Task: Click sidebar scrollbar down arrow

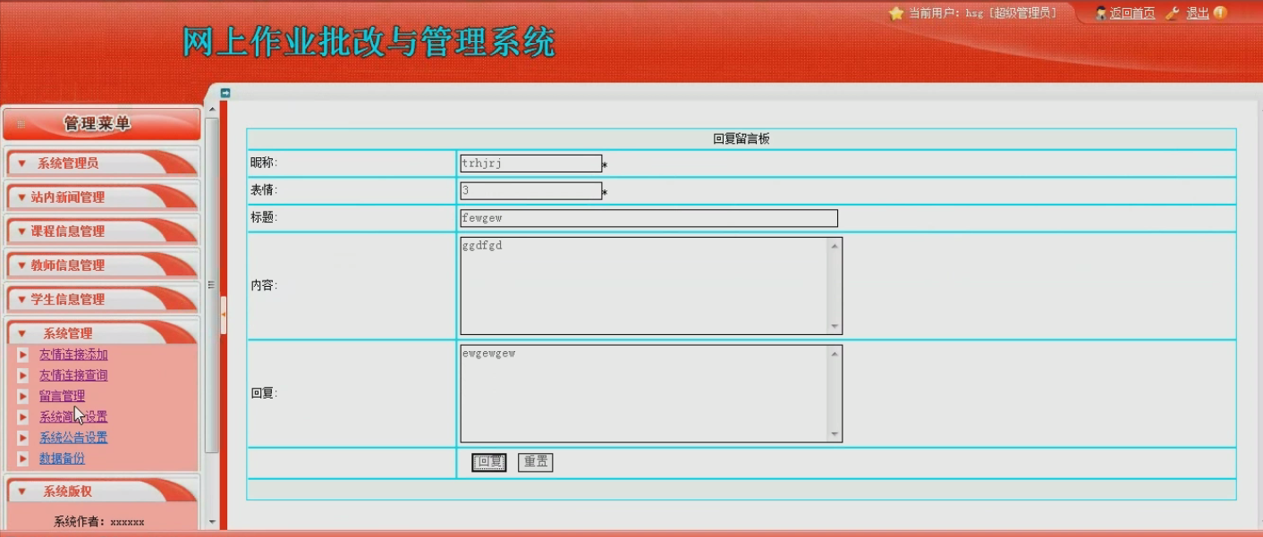Action: coord(212,522)
